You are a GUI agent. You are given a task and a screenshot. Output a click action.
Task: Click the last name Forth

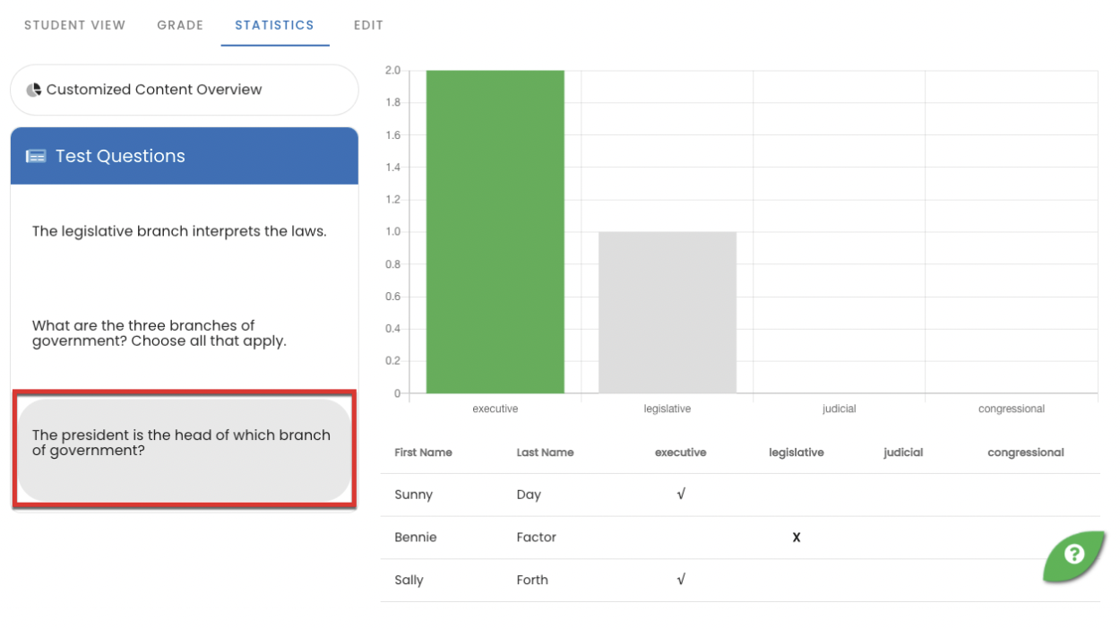tap(532, 581)
